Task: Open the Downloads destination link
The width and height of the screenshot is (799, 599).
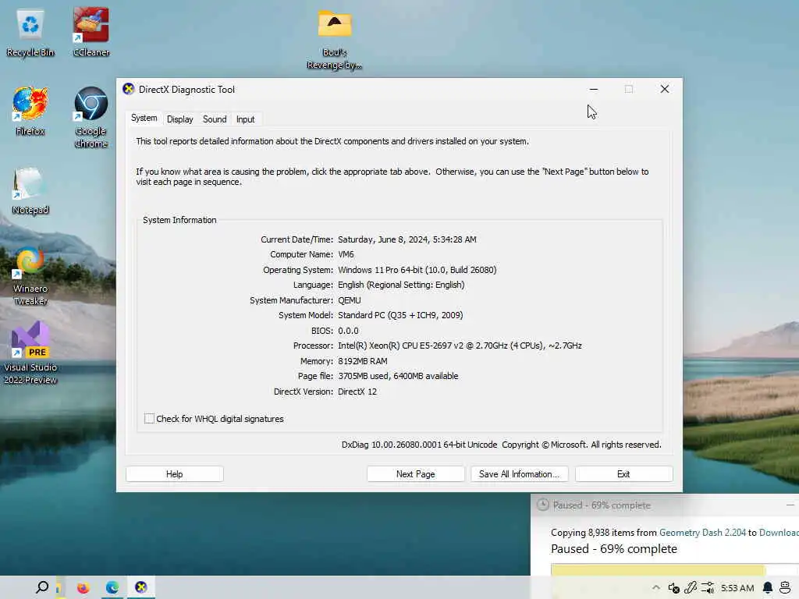Action: point(779,532)
